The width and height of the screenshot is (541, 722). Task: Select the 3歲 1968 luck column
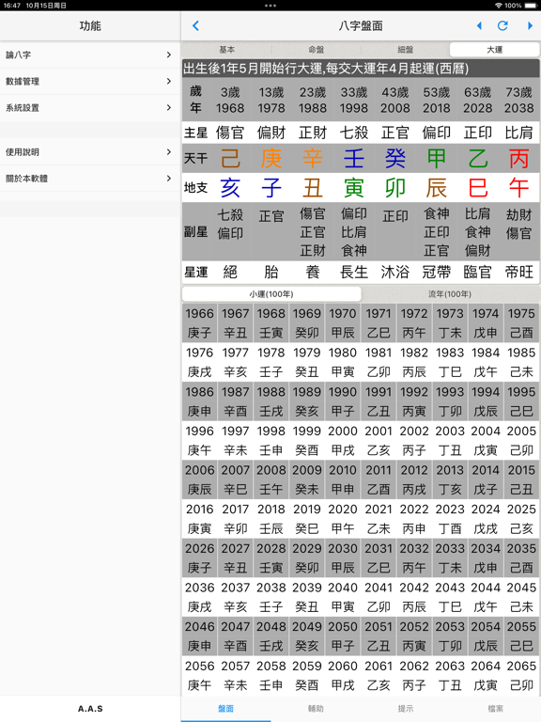[x=230, y=100]
